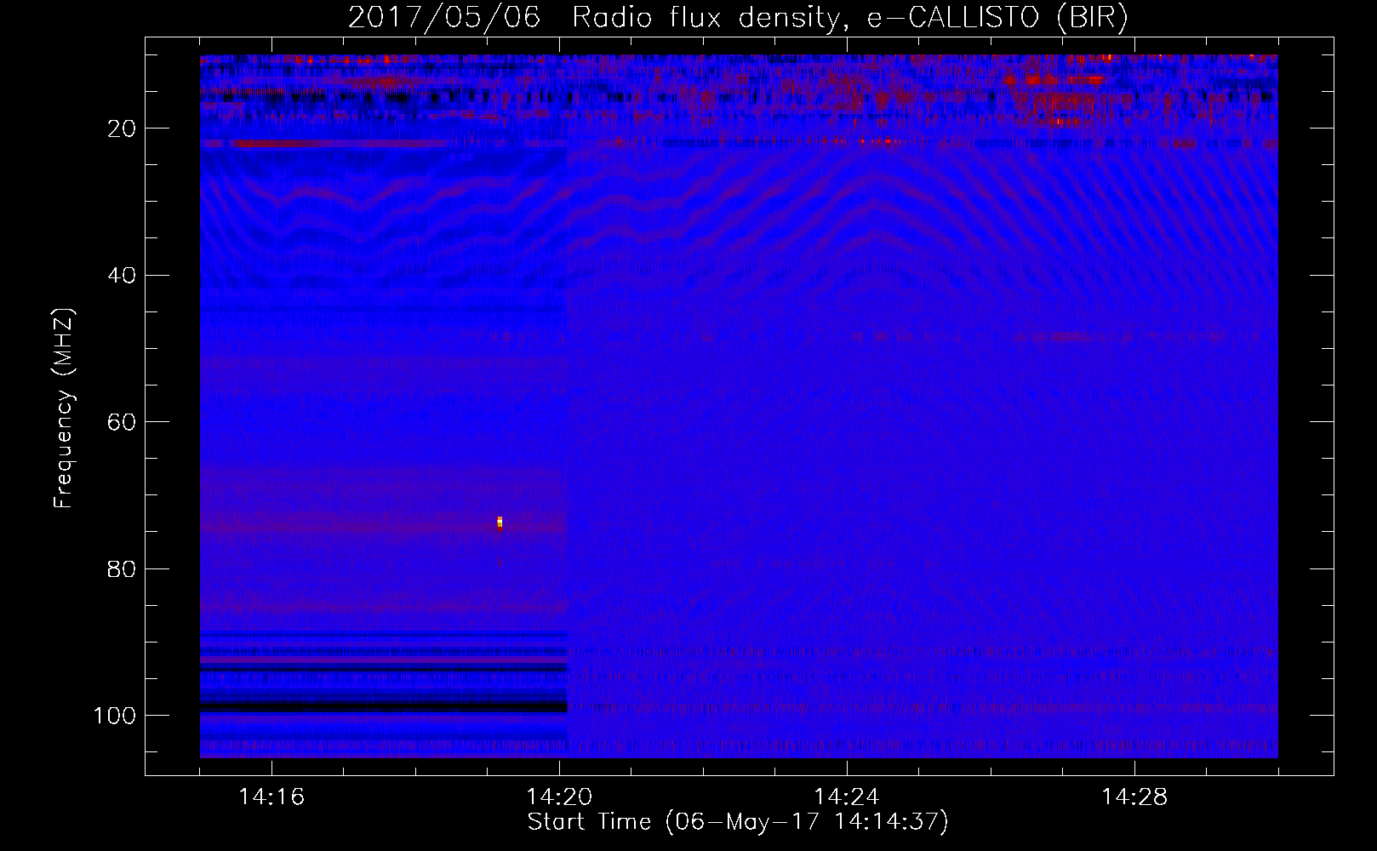The height and width of the screenshot is (851, 1377).
Task: Click the 14:20 time tick label
Action: (x=559, y=797)
